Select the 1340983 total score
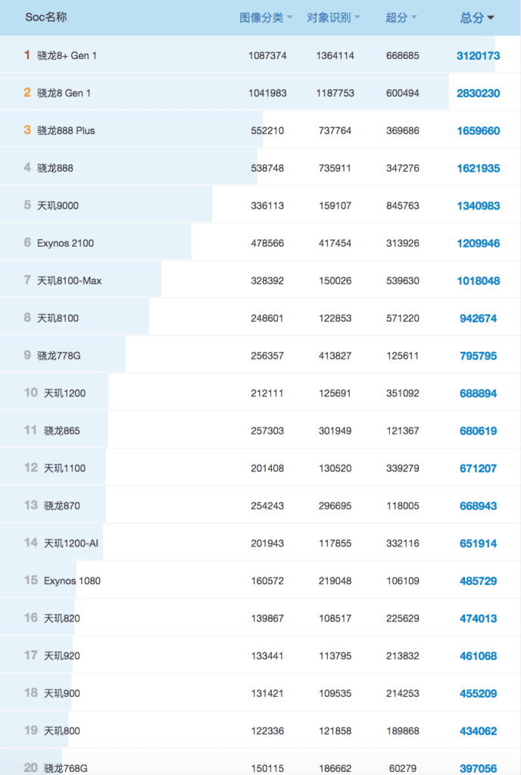The width and height of the screenshot is (521, 775). pos(478,206)
